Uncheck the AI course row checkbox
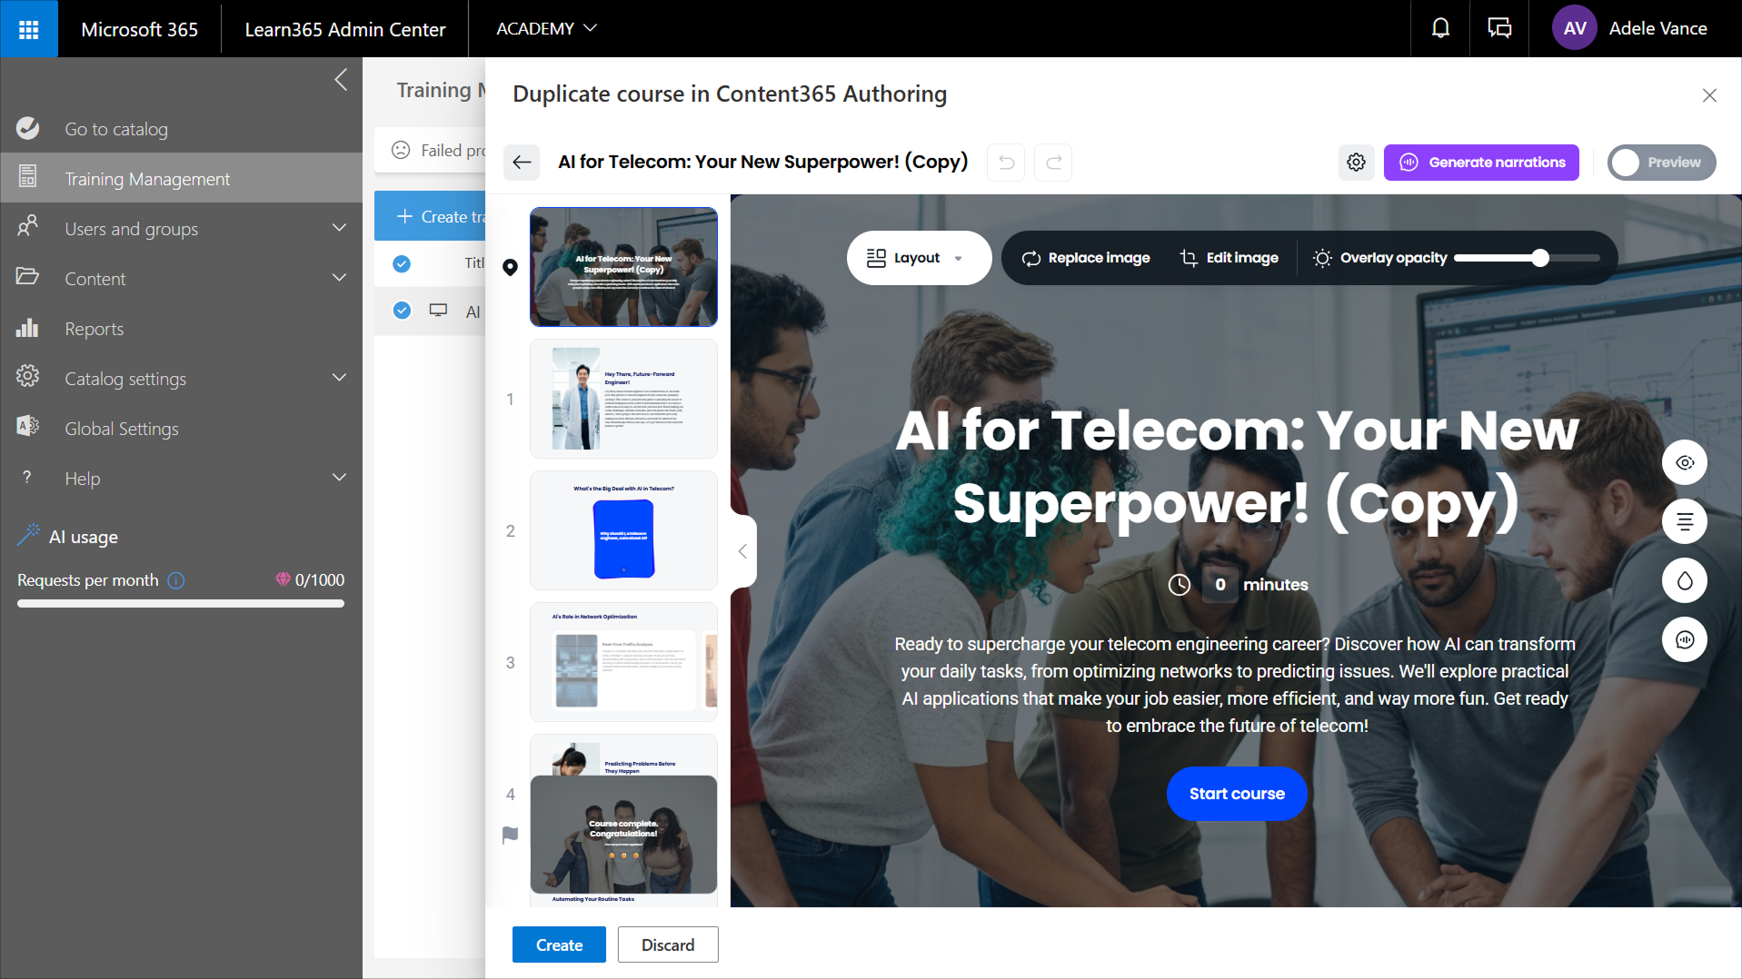1742x979 pixels. click(402, 311)
